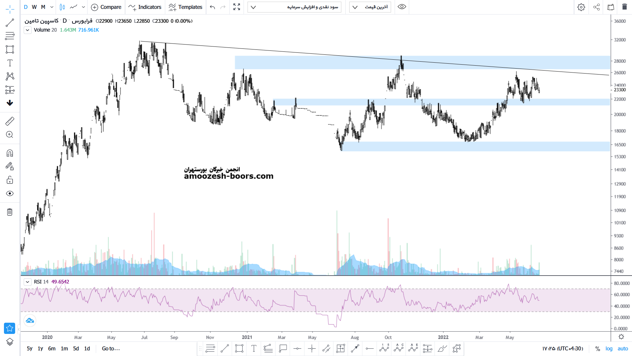Activate the ruler measure tool
The image size is (632, 356).
pos(10,121)
